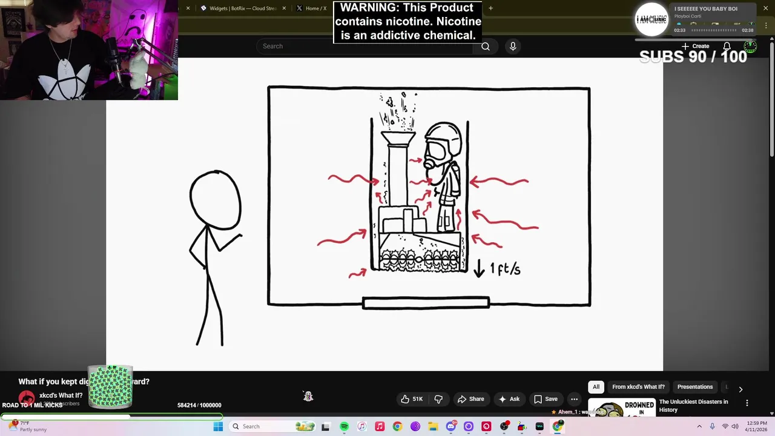775x436 pixels.
Task: Open iTunes from the taskbar
Action: [361, 426]
